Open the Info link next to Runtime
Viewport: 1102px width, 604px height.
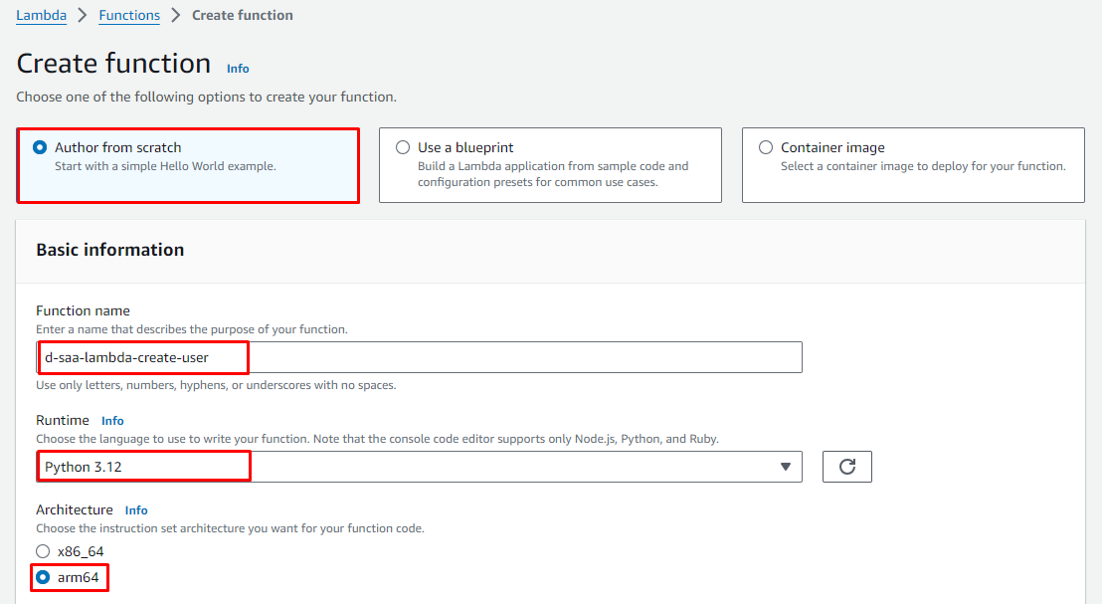point(112,421)
